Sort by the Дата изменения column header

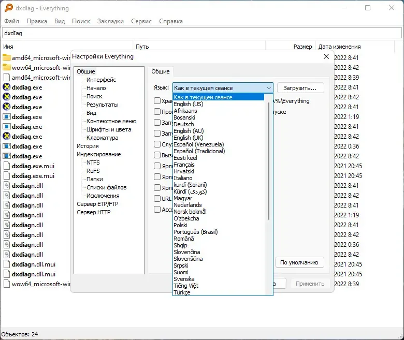click(x=354, y=47)
